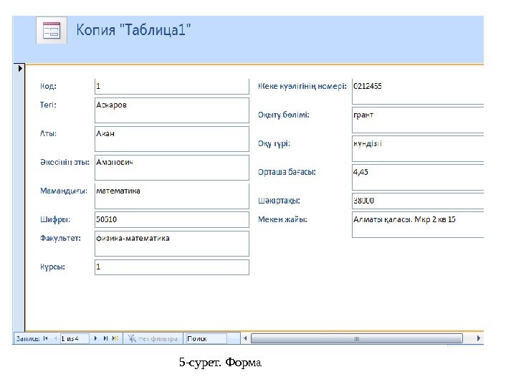Go to the previous record arrow

click(55, 338)
